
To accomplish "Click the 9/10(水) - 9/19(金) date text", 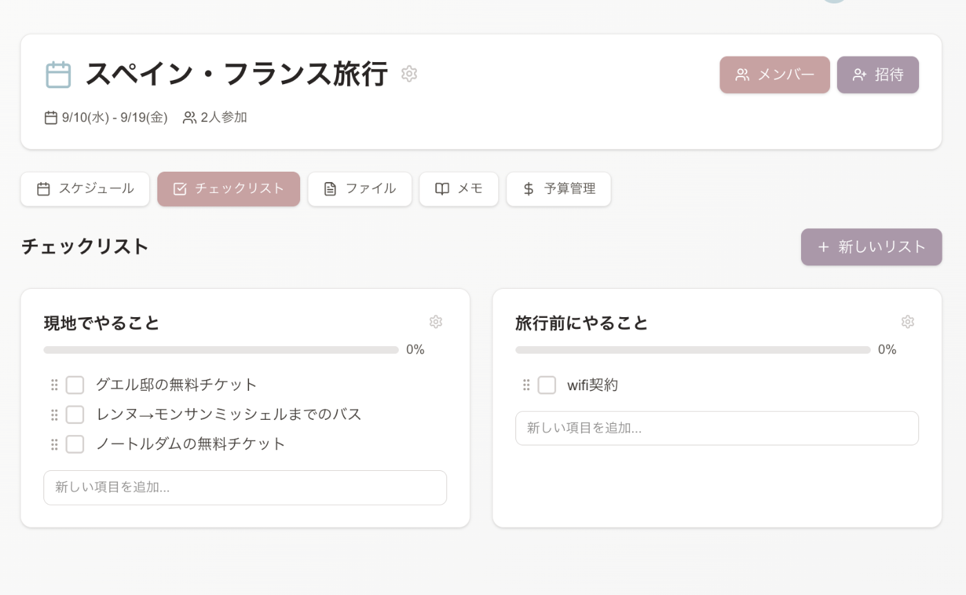I will (115, 118).
